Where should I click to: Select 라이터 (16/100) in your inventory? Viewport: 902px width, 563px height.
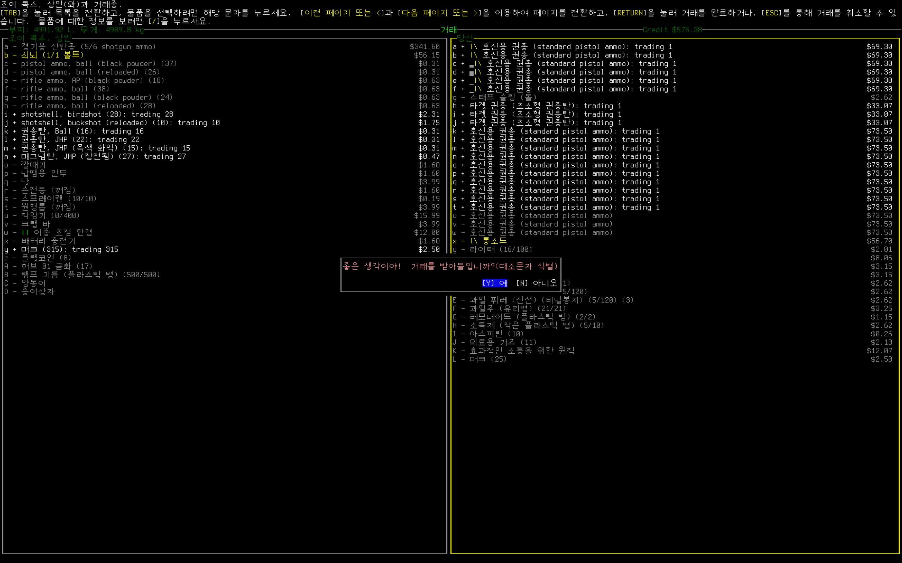pos(500,249)
